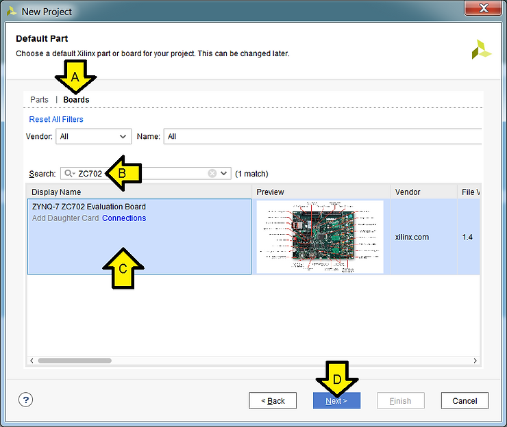Click the Next button

point(336,400)
